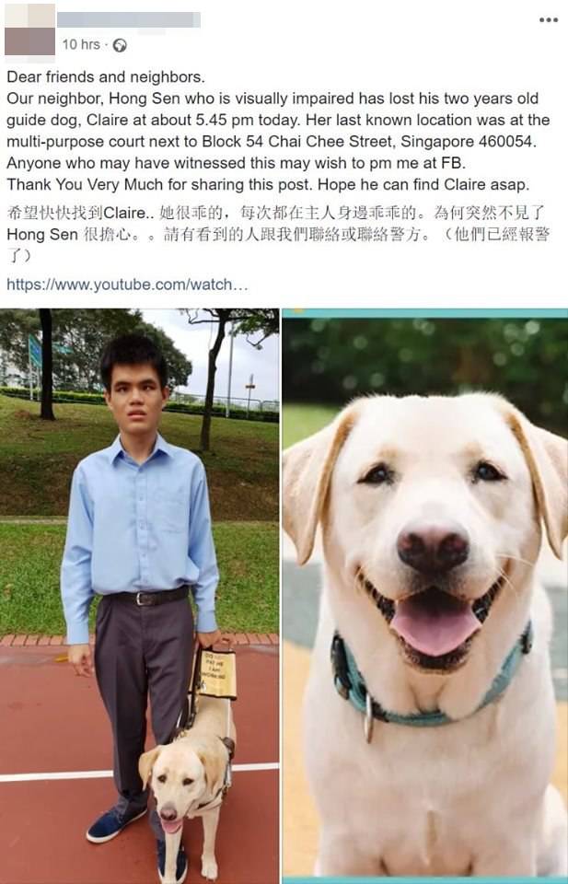
Task: Click the globe public audience icon
Action: tap(120, 46)
